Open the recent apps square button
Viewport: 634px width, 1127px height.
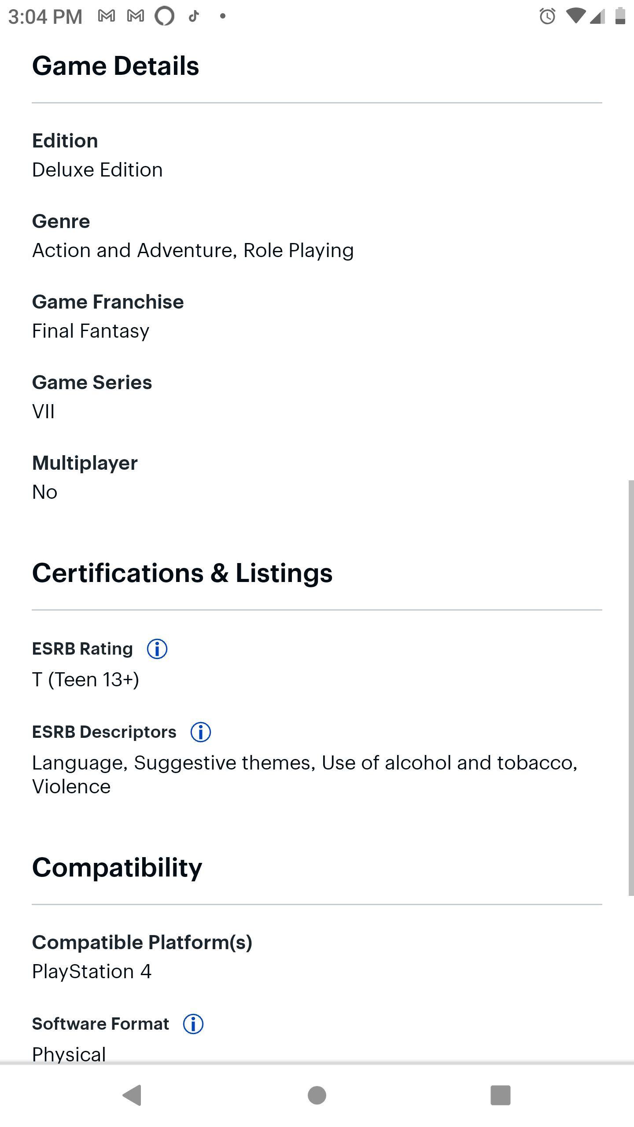point(501,1095)
